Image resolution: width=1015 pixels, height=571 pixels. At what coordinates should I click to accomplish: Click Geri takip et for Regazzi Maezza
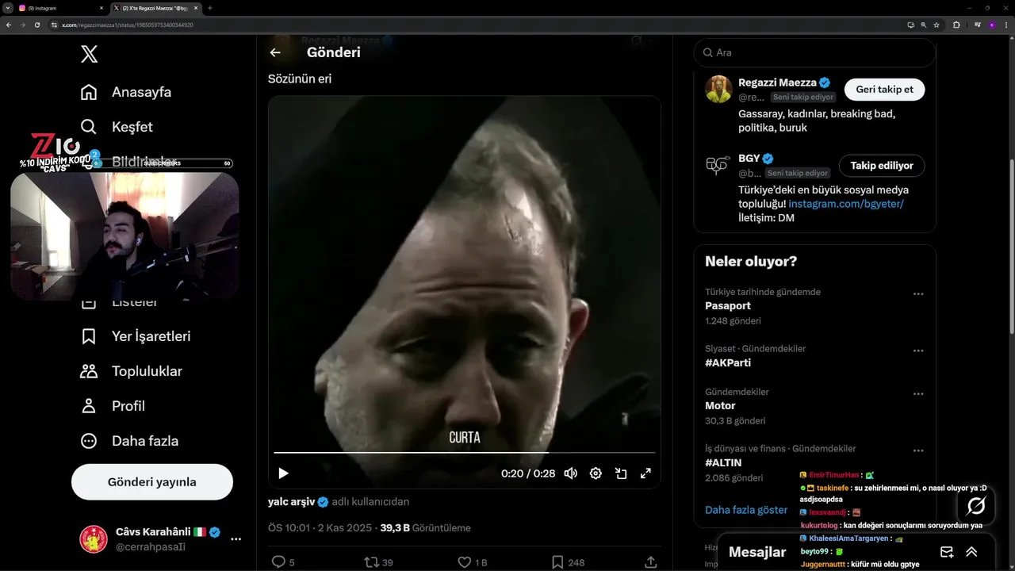coord(884,90)
